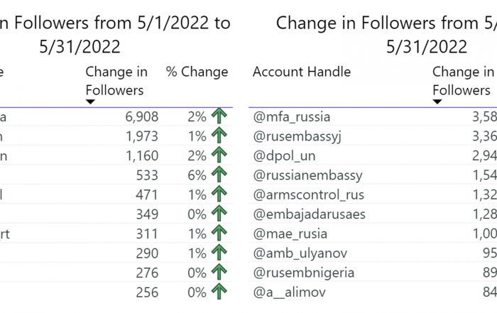This screenshot has width=497, height=313.
Task: Toggle sort arrow under right Change in Followers
Action: click(437, 102)
